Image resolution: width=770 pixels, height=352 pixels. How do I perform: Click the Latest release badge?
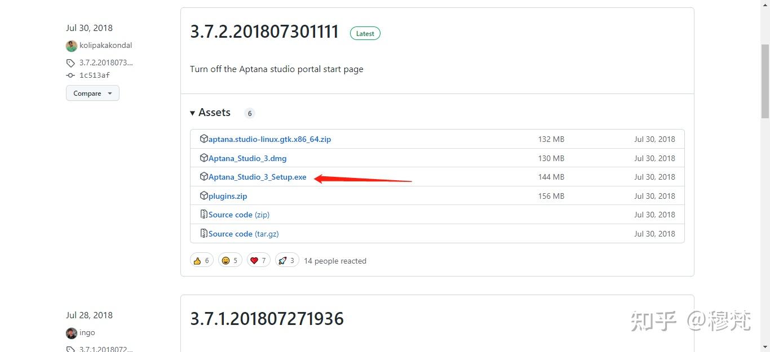pyautogui.click(x=365, y=33)
